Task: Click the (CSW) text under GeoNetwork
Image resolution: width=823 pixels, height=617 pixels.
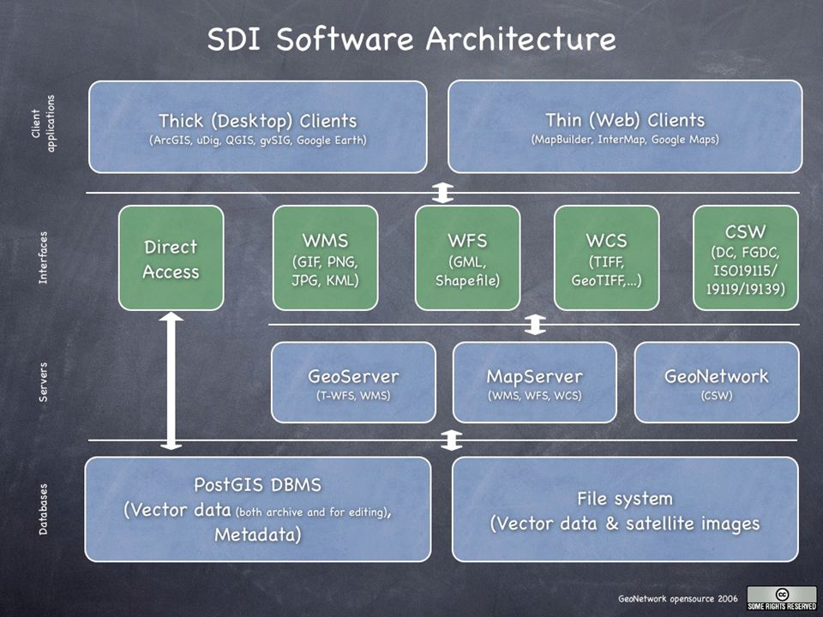Action: point(717,396)
